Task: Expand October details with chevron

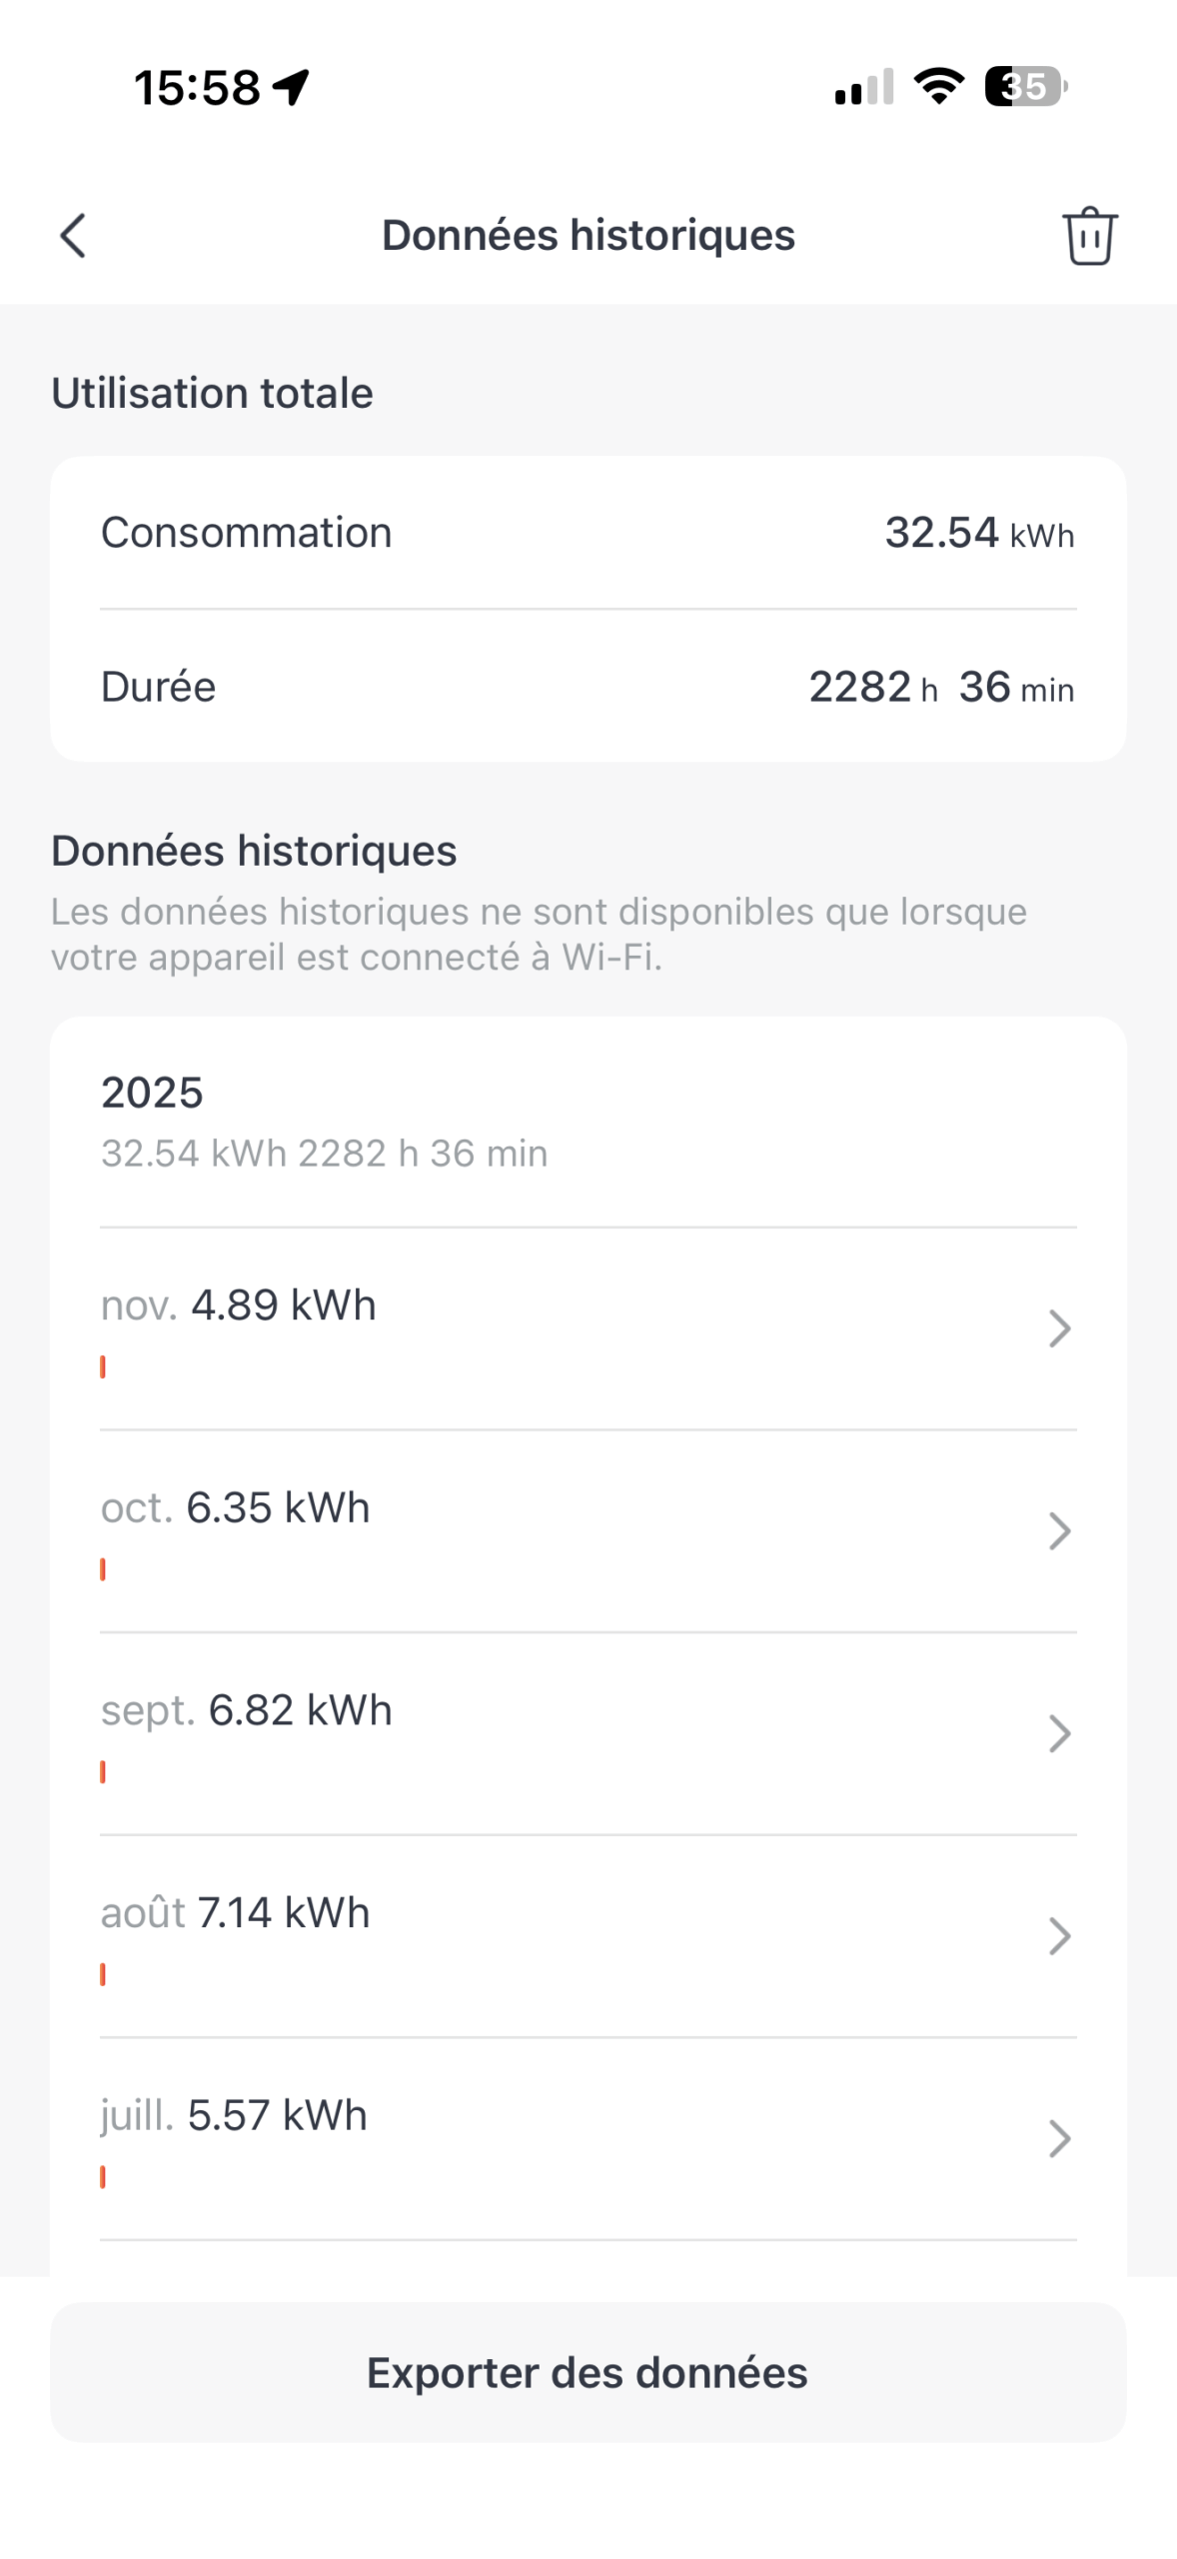Action: [1059, 1531]
